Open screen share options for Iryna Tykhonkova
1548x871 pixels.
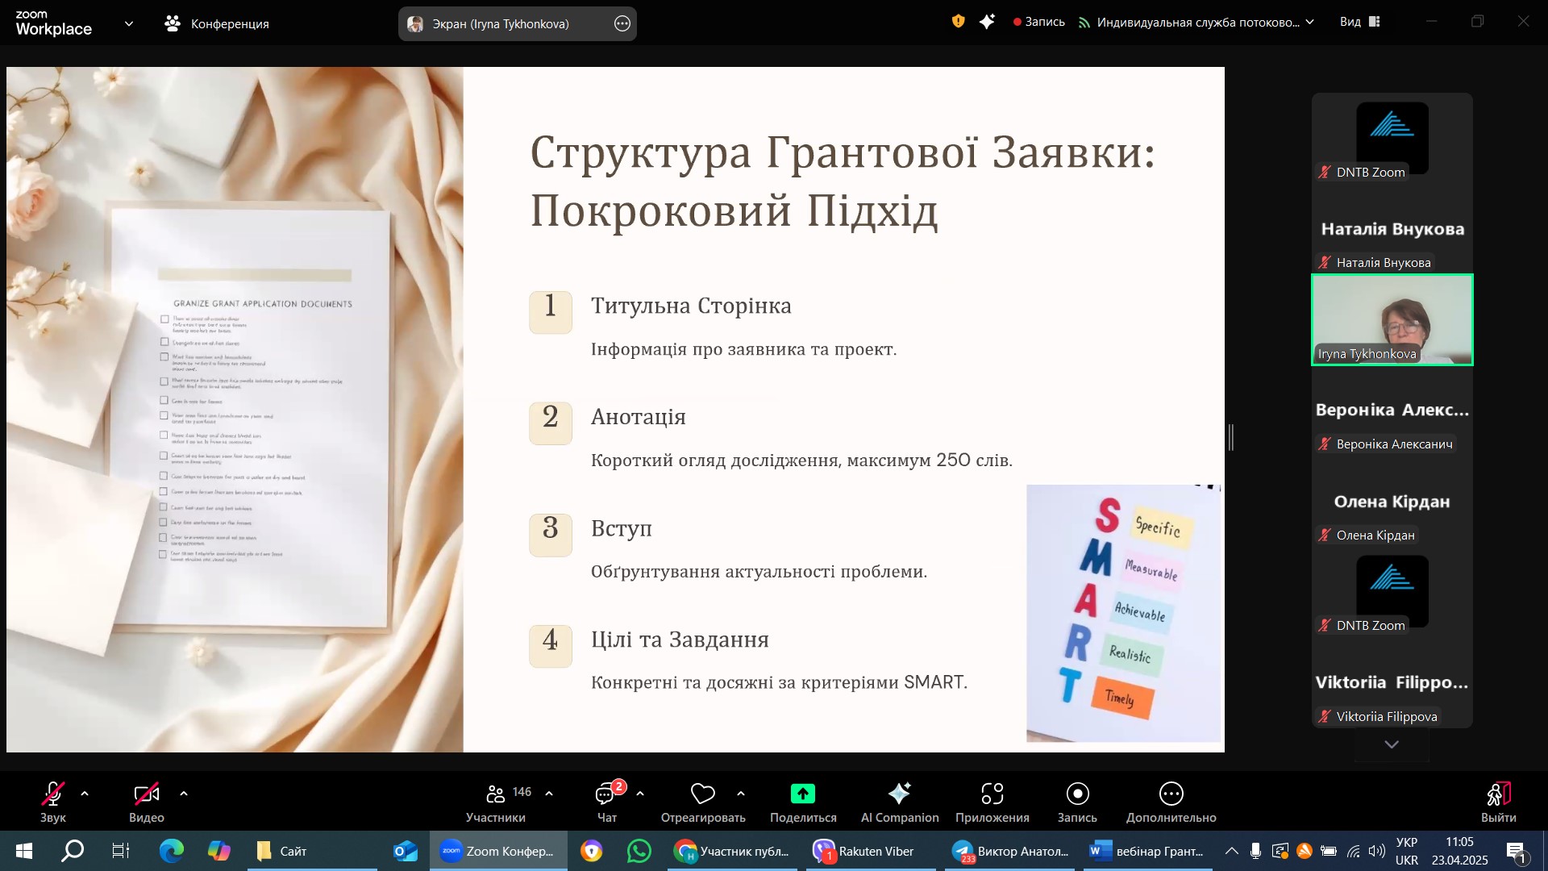[x=622, y=24]
